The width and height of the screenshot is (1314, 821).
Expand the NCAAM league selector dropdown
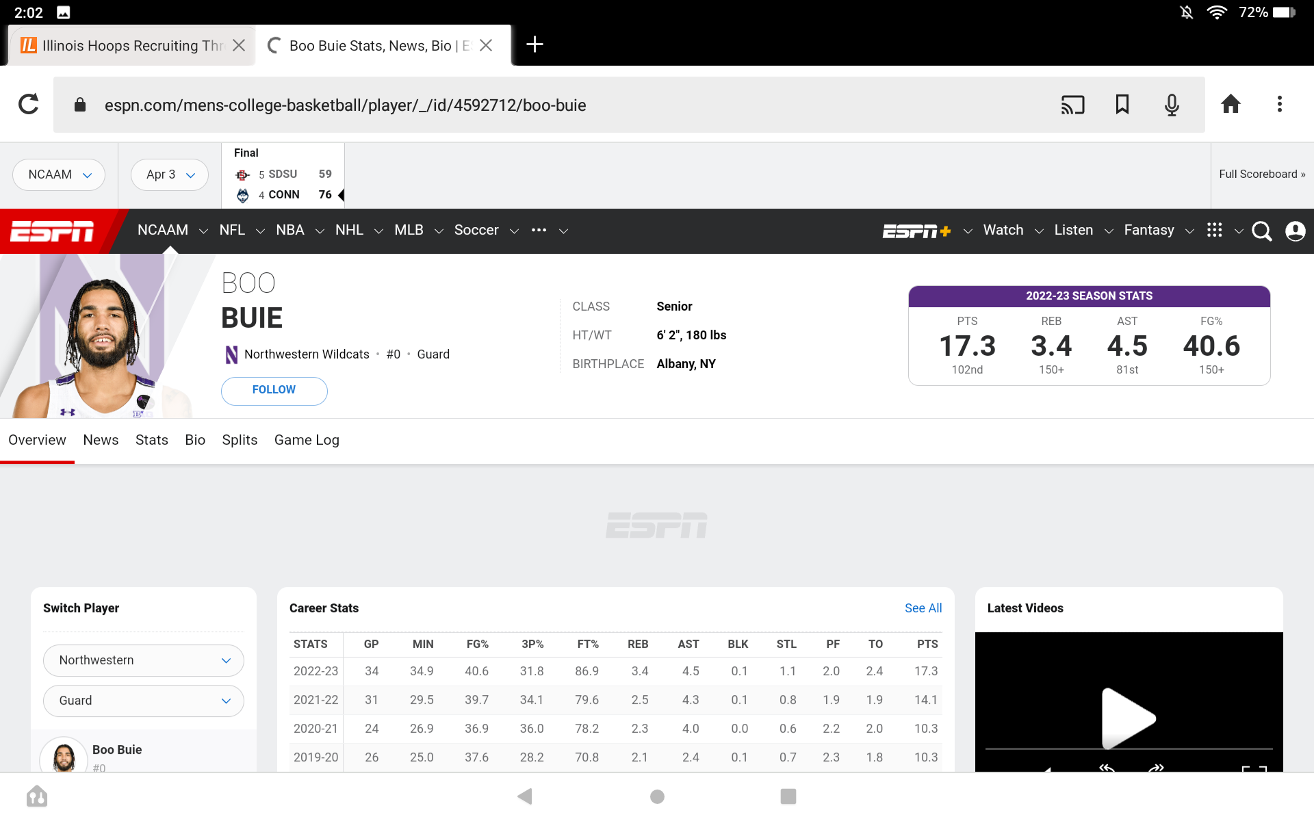[59, 175]
